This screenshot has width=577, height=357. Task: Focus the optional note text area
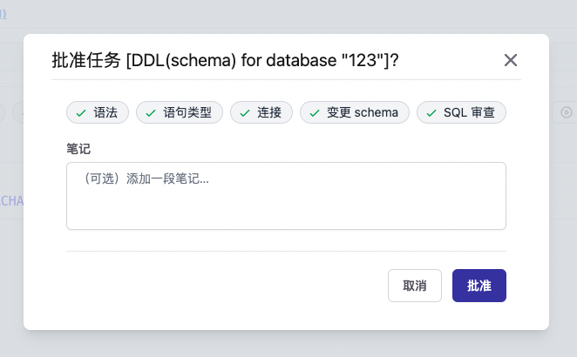pyautogui.click(x=286, y=196)
